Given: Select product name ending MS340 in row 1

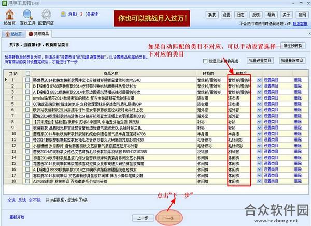Looking at the screenshot, I should pyautogui.click(x=87, y=80).
